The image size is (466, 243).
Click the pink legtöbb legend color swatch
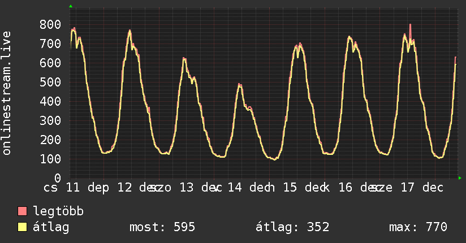pos(22,211)
